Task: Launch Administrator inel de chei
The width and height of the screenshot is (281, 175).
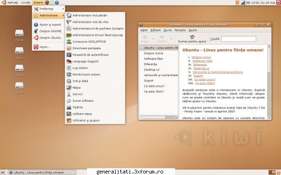Action: pos(95,22)
